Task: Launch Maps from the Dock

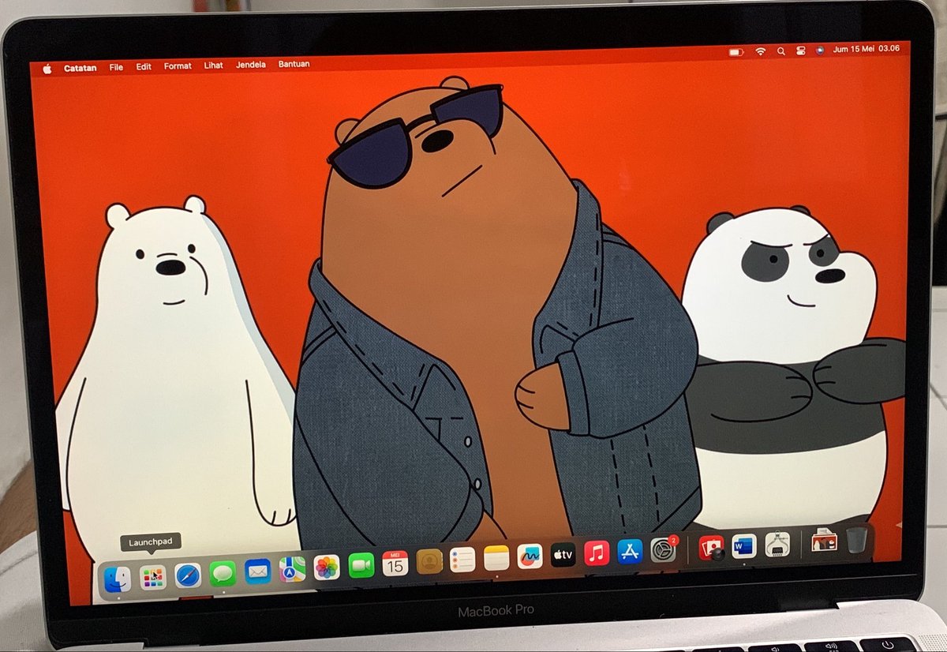Action: [292, 569]
